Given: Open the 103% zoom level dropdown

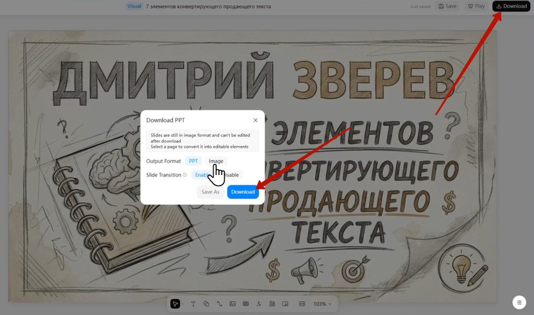Looking at the screenshot, I should click(322, 304).
